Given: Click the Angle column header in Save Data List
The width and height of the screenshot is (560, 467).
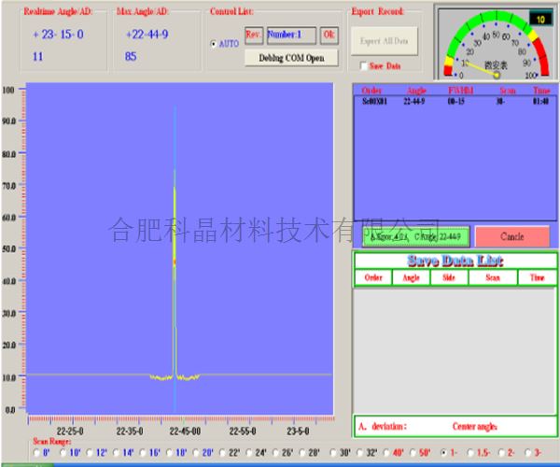Looking at the screenshot, I should 410,277.
